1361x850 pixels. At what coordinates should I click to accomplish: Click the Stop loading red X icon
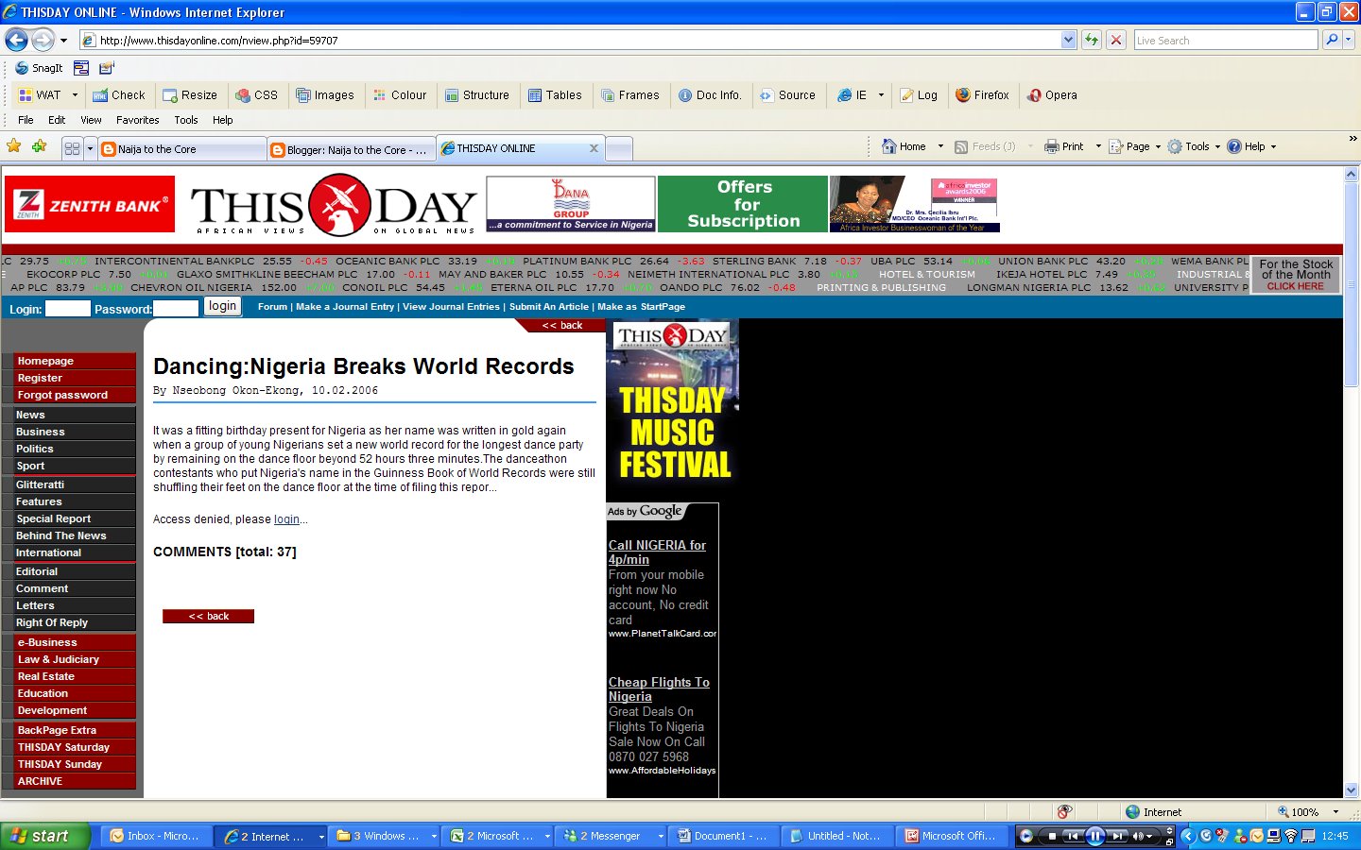(x=1116, y=40)
